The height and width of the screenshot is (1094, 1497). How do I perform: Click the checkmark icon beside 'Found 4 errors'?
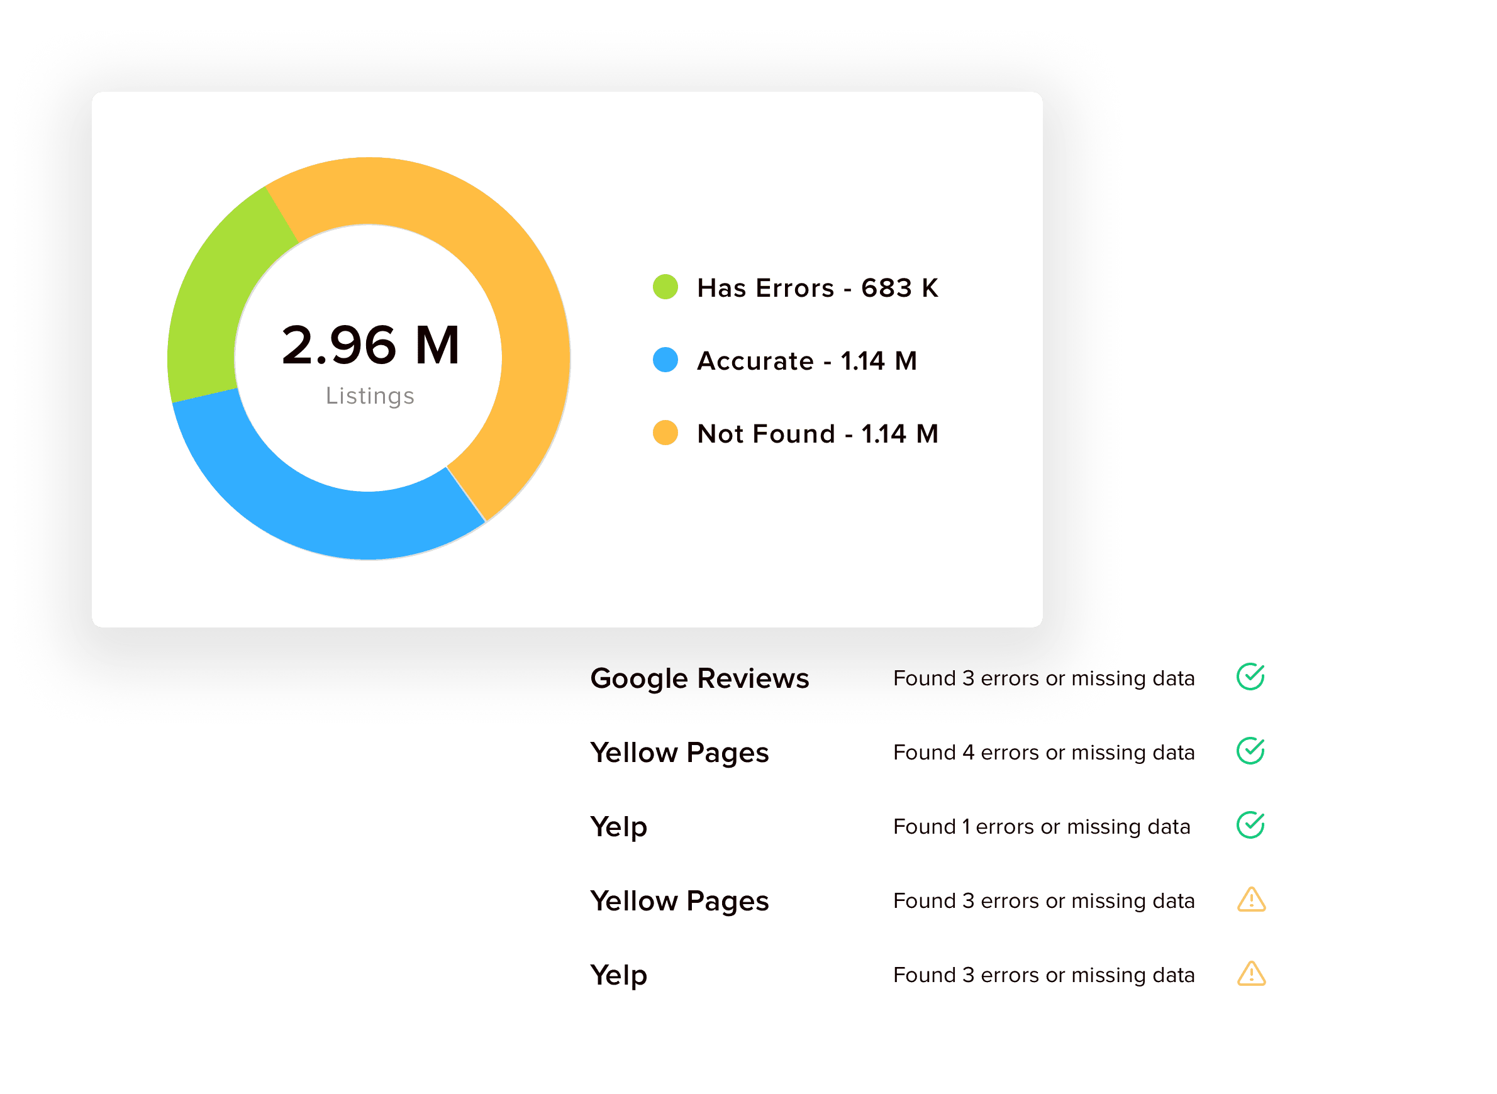tap(1250, 751)
